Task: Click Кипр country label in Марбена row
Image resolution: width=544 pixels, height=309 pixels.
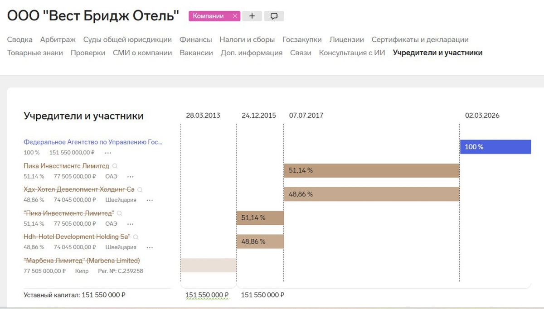Action: click(x=82, y=271)
